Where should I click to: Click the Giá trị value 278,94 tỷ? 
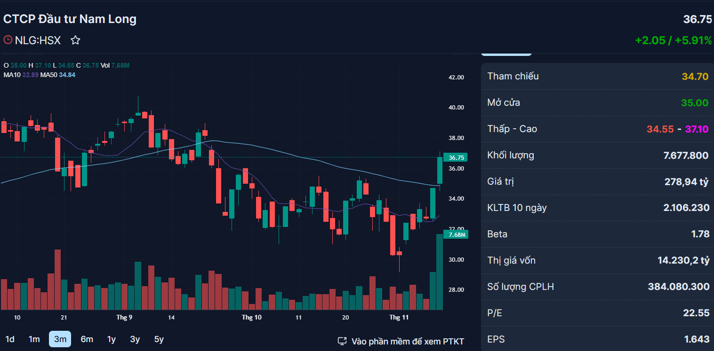click(x=686, y=182)
